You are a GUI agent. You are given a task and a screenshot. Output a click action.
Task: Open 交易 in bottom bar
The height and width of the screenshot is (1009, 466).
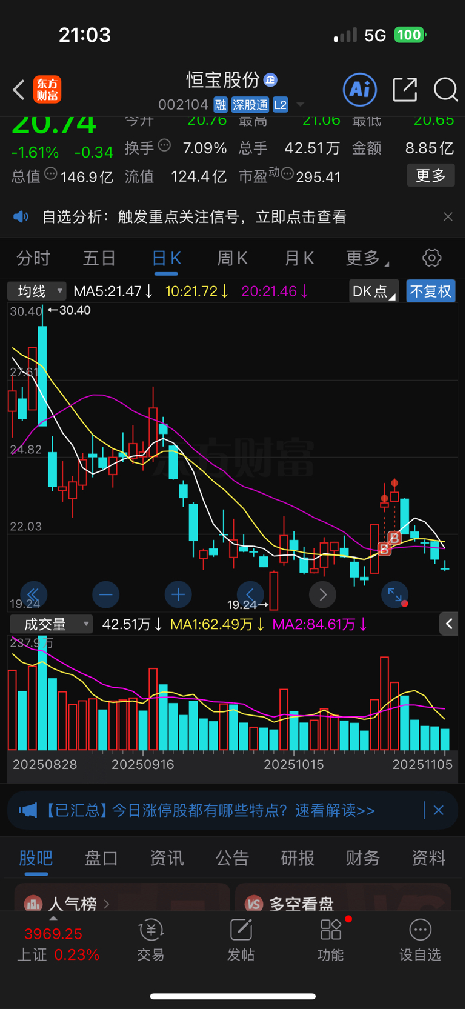pos(151,941)
